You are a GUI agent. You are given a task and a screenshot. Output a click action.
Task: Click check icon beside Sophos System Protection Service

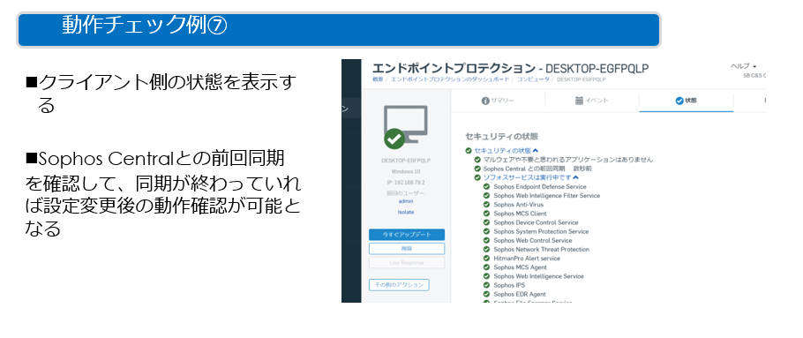tap(486, 231)
